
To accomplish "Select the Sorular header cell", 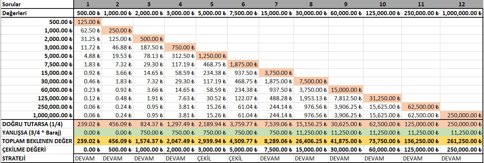I will (37, 4).
